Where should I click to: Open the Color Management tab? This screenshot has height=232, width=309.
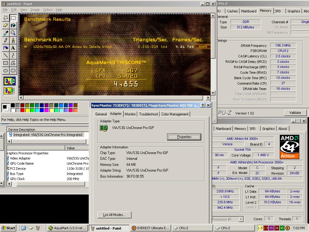pyautogui.click(x=175, y=114)
